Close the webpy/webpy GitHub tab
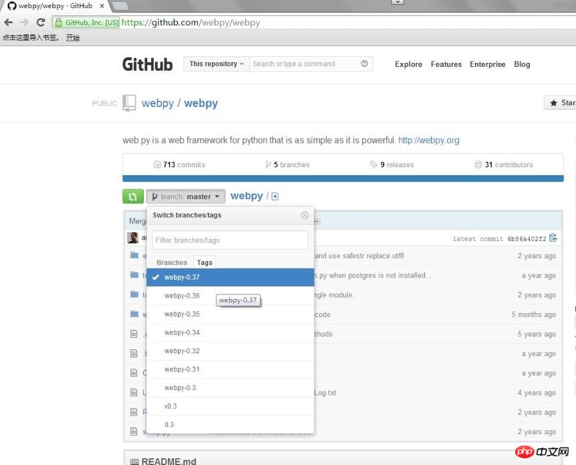The height and width of the screenshot is (465, 576). [102, 6]
